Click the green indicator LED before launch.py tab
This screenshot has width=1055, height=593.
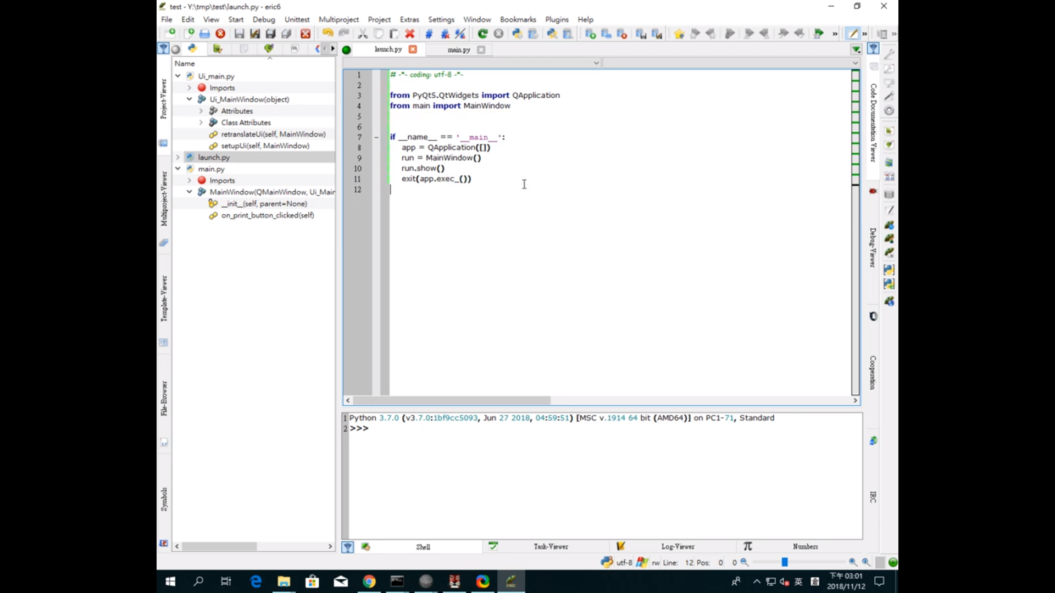point(346,50)
